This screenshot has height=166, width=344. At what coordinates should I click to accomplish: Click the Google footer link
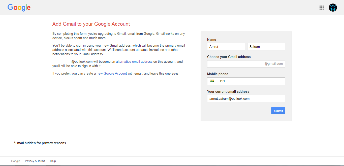coord(16,161)
